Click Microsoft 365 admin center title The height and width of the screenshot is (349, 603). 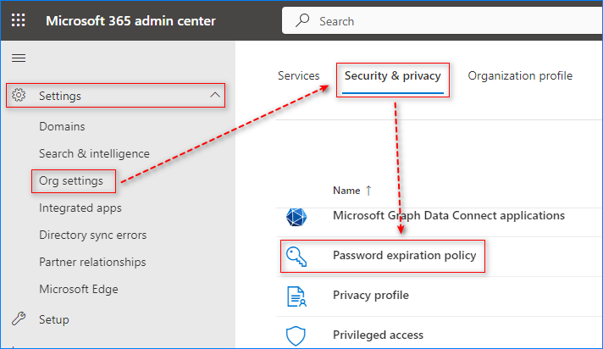pos(130,21)
